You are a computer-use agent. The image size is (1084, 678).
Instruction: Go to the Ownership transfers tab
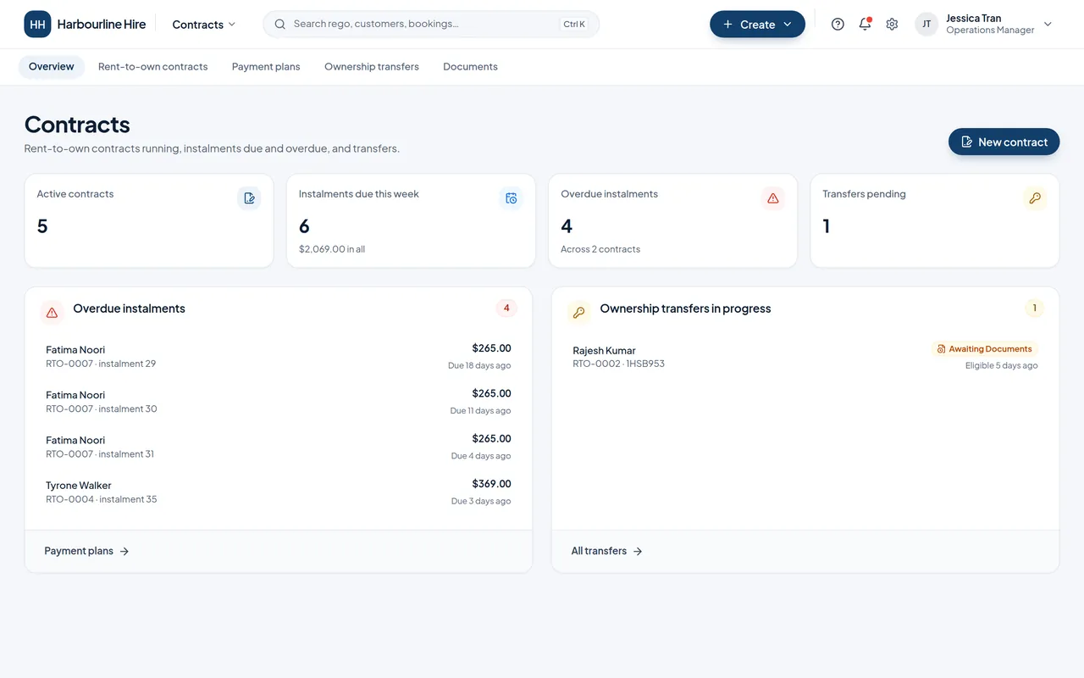(372, 67)
